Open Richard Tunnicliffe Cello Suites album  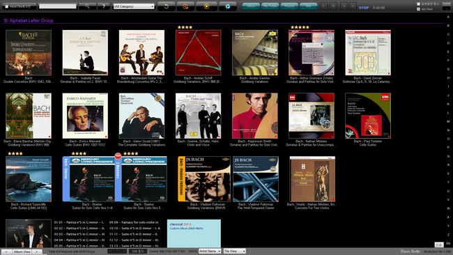pos(29,179)
